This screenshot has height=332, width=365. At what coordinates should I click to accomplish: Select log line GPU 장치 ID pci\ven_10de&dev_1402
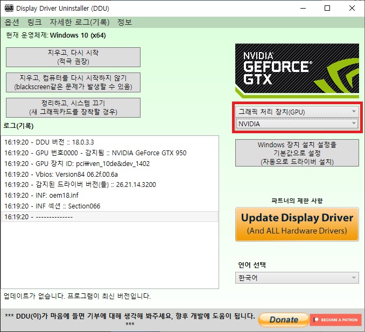pyautogui.click(x=110, y=163)
